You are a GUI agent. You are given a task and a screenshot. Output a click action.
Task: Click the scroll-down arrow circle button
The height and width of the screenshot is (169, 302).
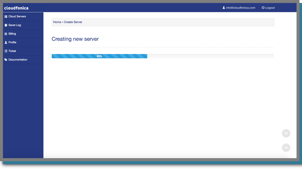pyautogui.click(x=286, y=148)
